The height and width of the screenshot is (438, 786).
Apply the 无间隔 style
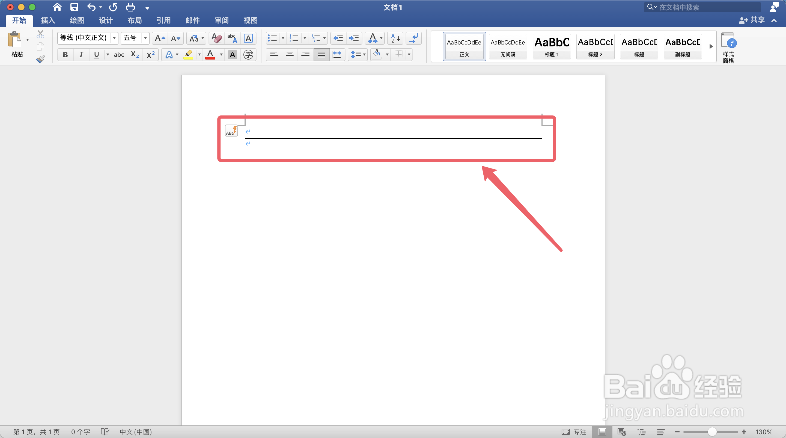pyautogui.click(x=508, y=46)
